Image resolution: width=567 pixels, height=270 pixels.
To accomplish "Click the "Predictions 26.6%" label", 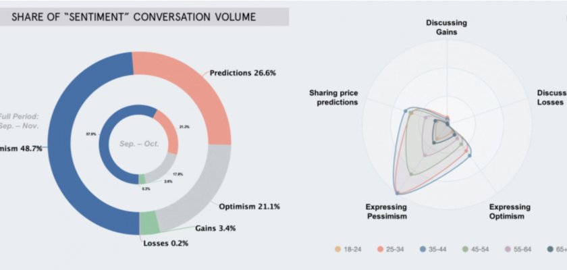I will [244, 72].
